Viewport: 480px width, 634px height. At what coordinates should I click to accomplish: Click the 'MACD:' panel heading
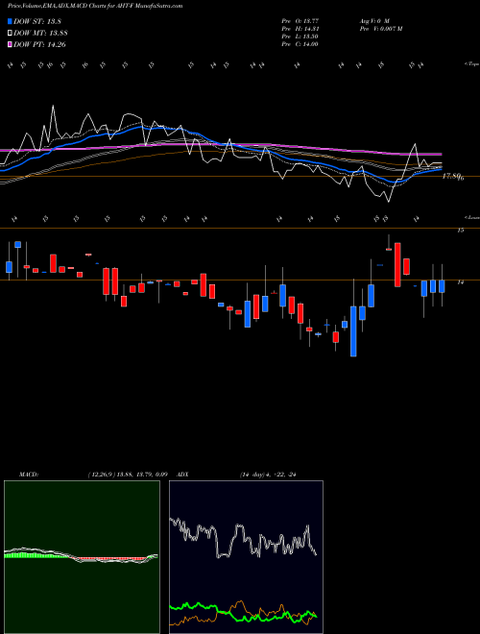[29, 475]
